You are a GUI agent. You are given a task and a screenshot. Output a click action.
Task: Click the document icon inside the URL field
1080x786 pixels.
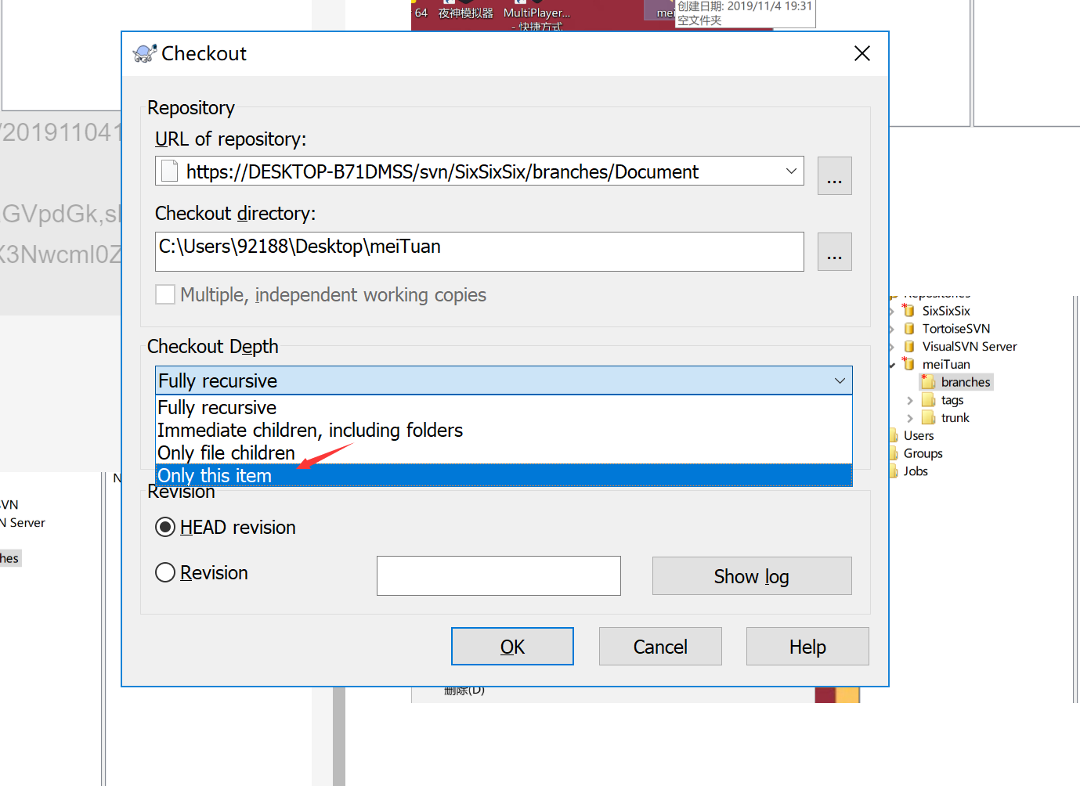[169, 171]
